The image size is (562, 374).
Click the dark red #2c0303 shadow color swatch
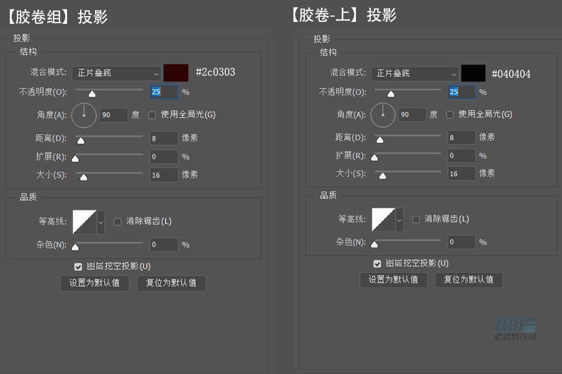175,73
